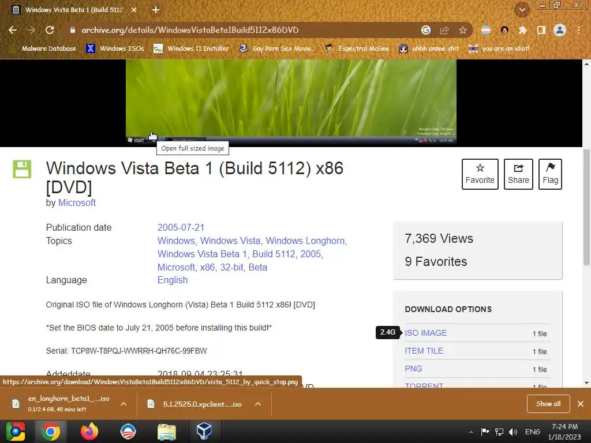
Task: Open the Vista screenshot preview image
Action: coord(291,102)
